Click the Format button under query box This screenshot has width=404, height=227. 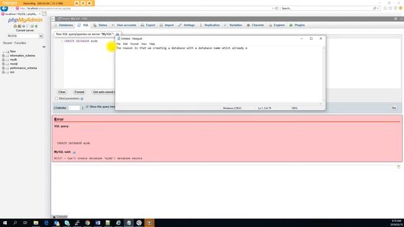pos(79,92)
